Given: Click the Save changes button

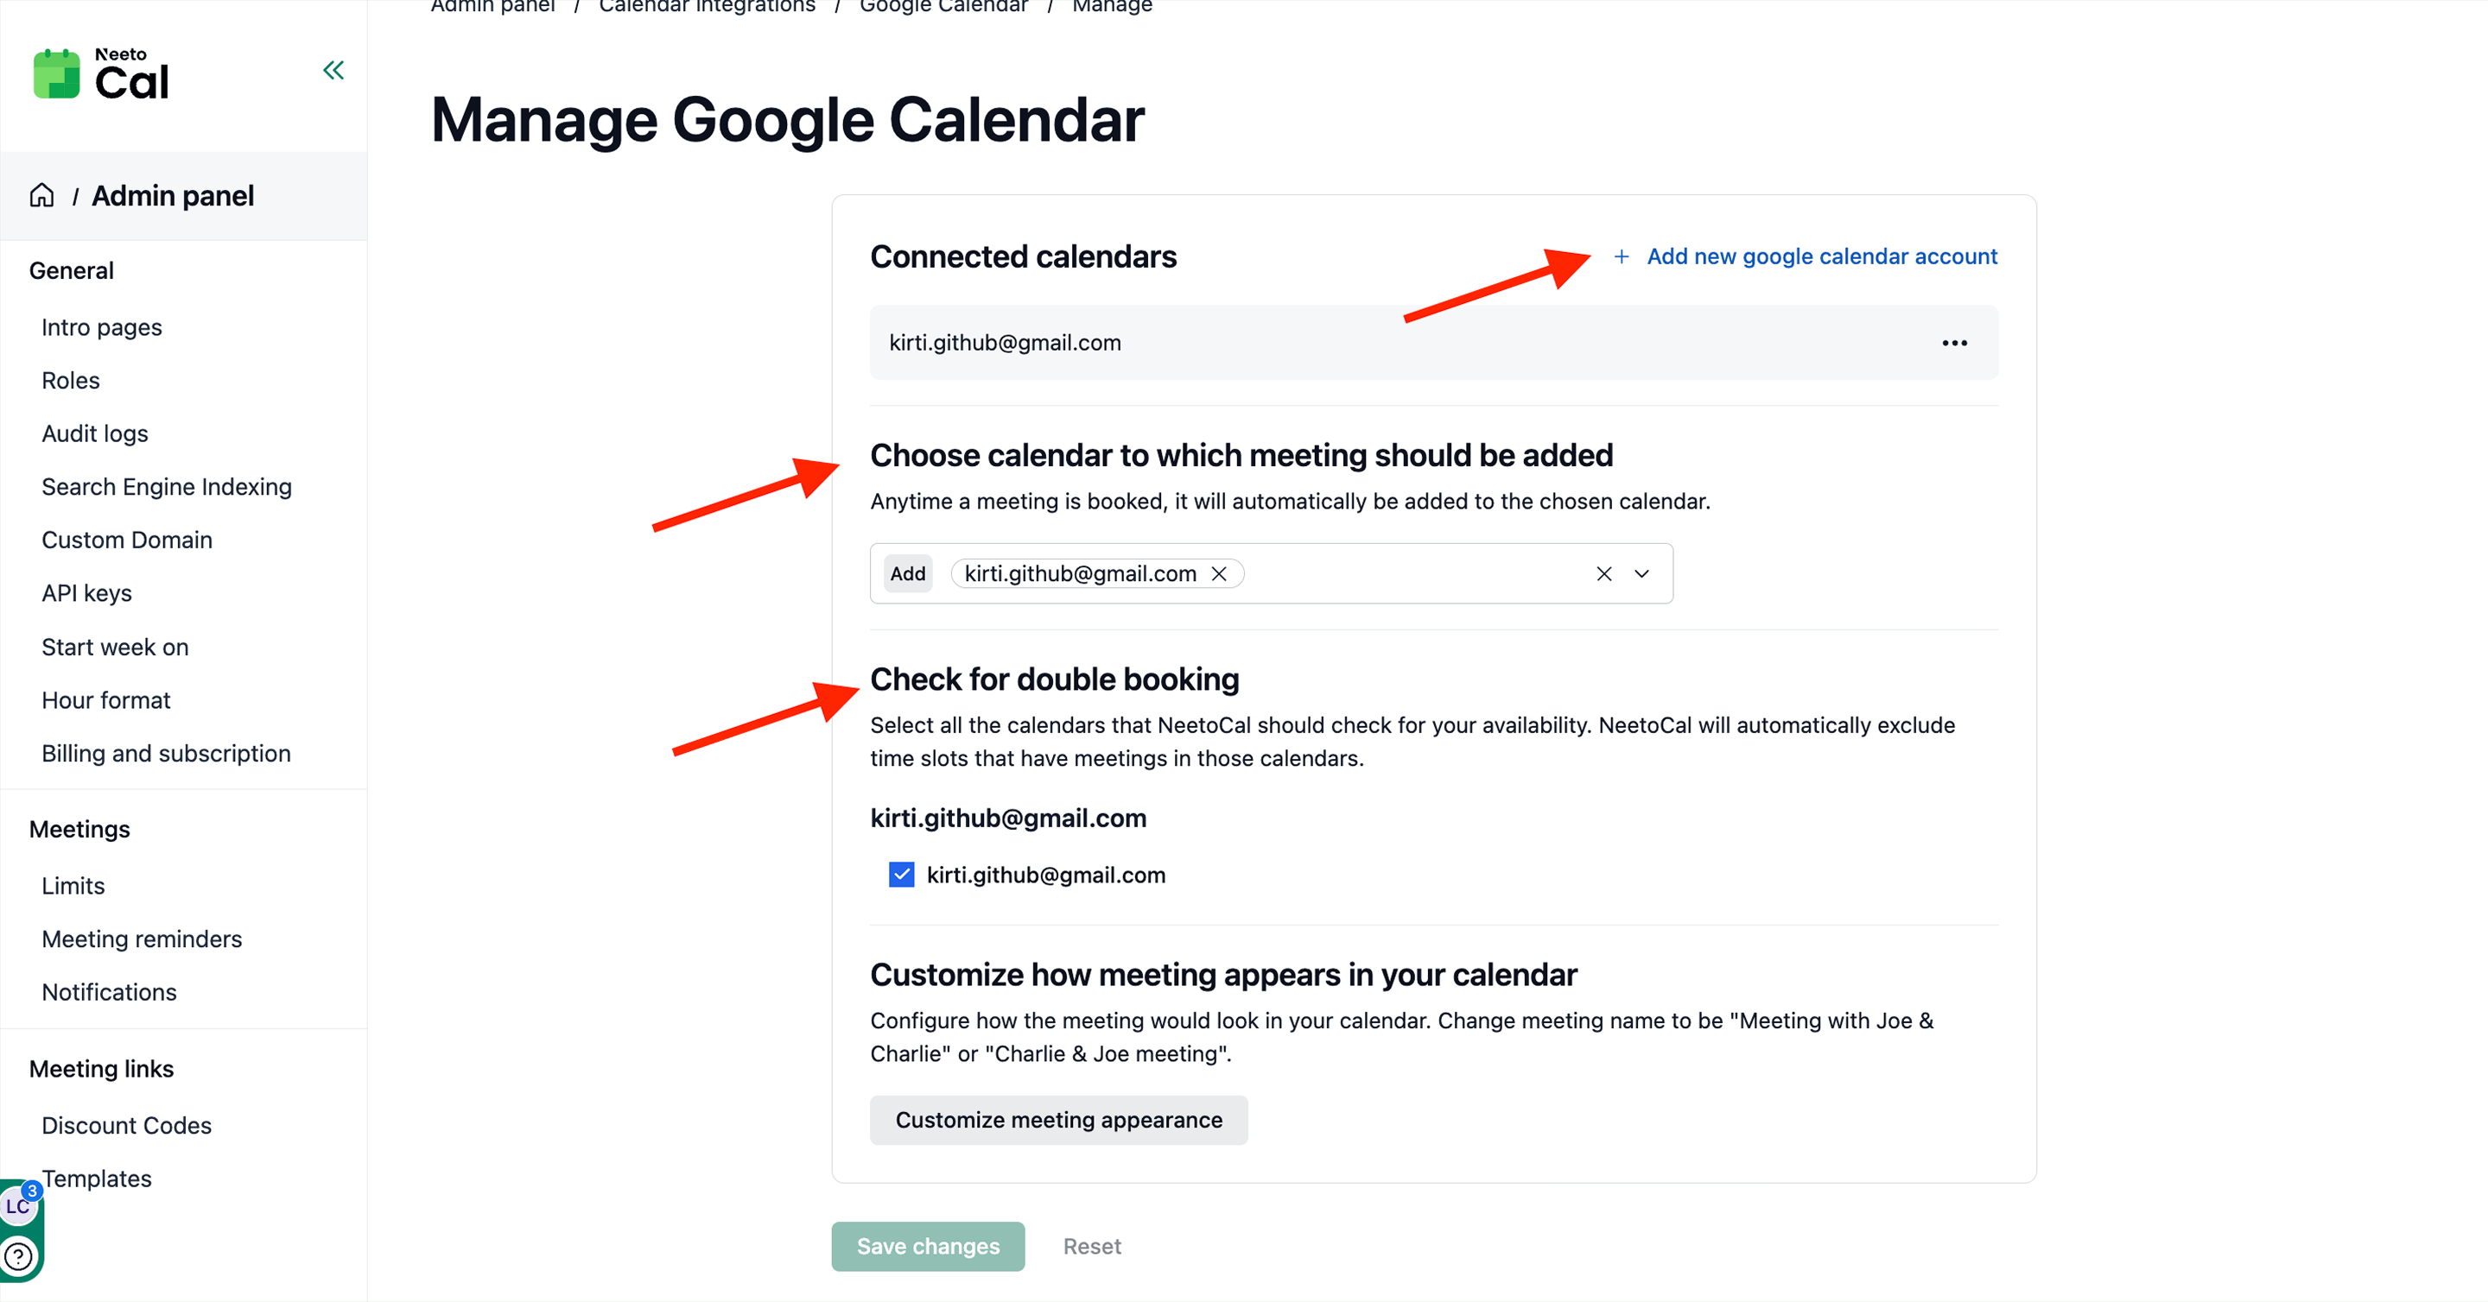Looking at the screenshot, I should (x=927, y=1246).
